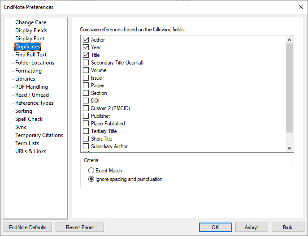308x236 pixels.
Task: Click the fields list scroll down arrow
Action: coord(289,148)
